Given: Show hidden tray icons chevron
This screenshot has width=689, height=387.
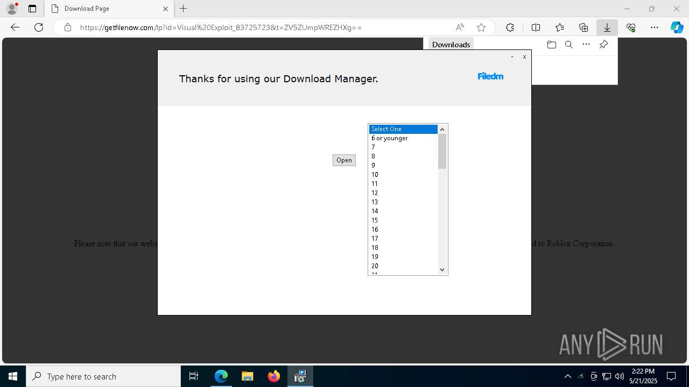Looking at the screenshot, I should tap(568, 376).
